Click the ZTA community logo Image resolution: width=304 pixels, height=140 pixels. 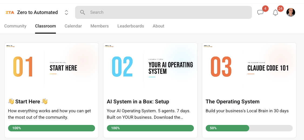(x=10, y=12)
